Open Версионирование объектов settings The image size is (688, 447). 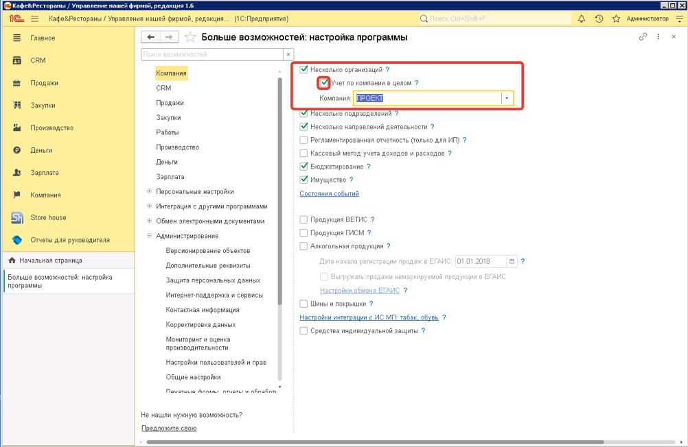208,251
